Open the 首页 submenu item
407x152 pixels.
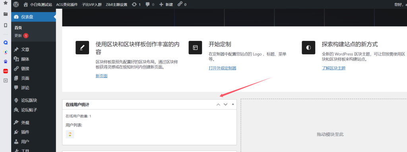18,28
